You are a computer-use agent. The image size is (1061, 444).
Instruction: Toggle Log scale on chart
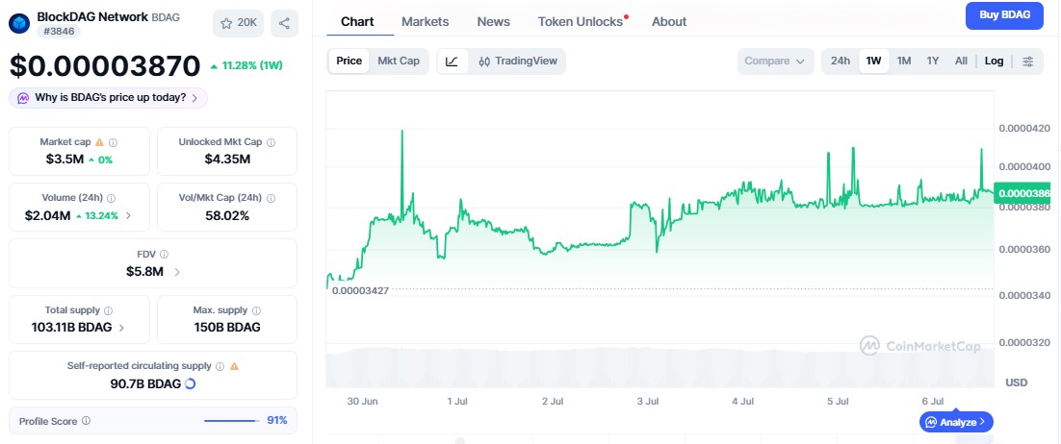(994, 61)
